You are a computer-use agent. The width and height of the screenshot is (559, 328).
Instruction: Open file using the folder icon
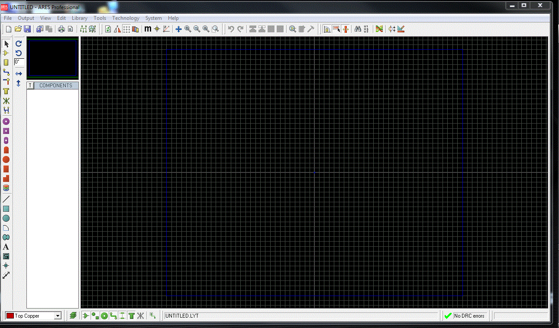[18, 29]
